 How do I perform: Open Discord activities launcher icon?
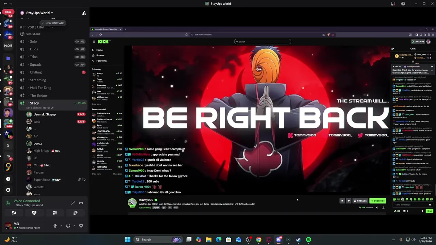[55, 213]
